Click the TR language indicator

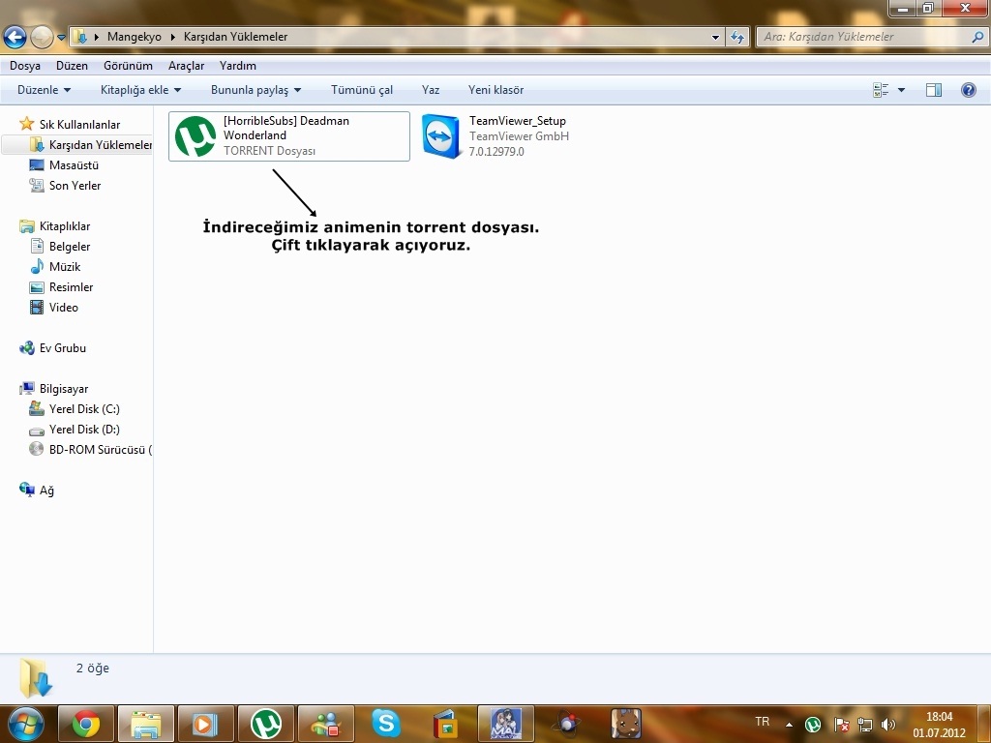(x=763, y=722)
